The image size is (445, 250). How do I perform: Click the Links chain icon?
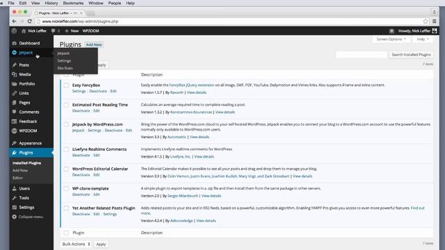[15, 93]
